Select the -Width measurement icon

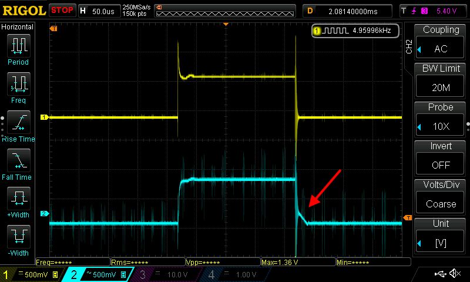(19, 236)
